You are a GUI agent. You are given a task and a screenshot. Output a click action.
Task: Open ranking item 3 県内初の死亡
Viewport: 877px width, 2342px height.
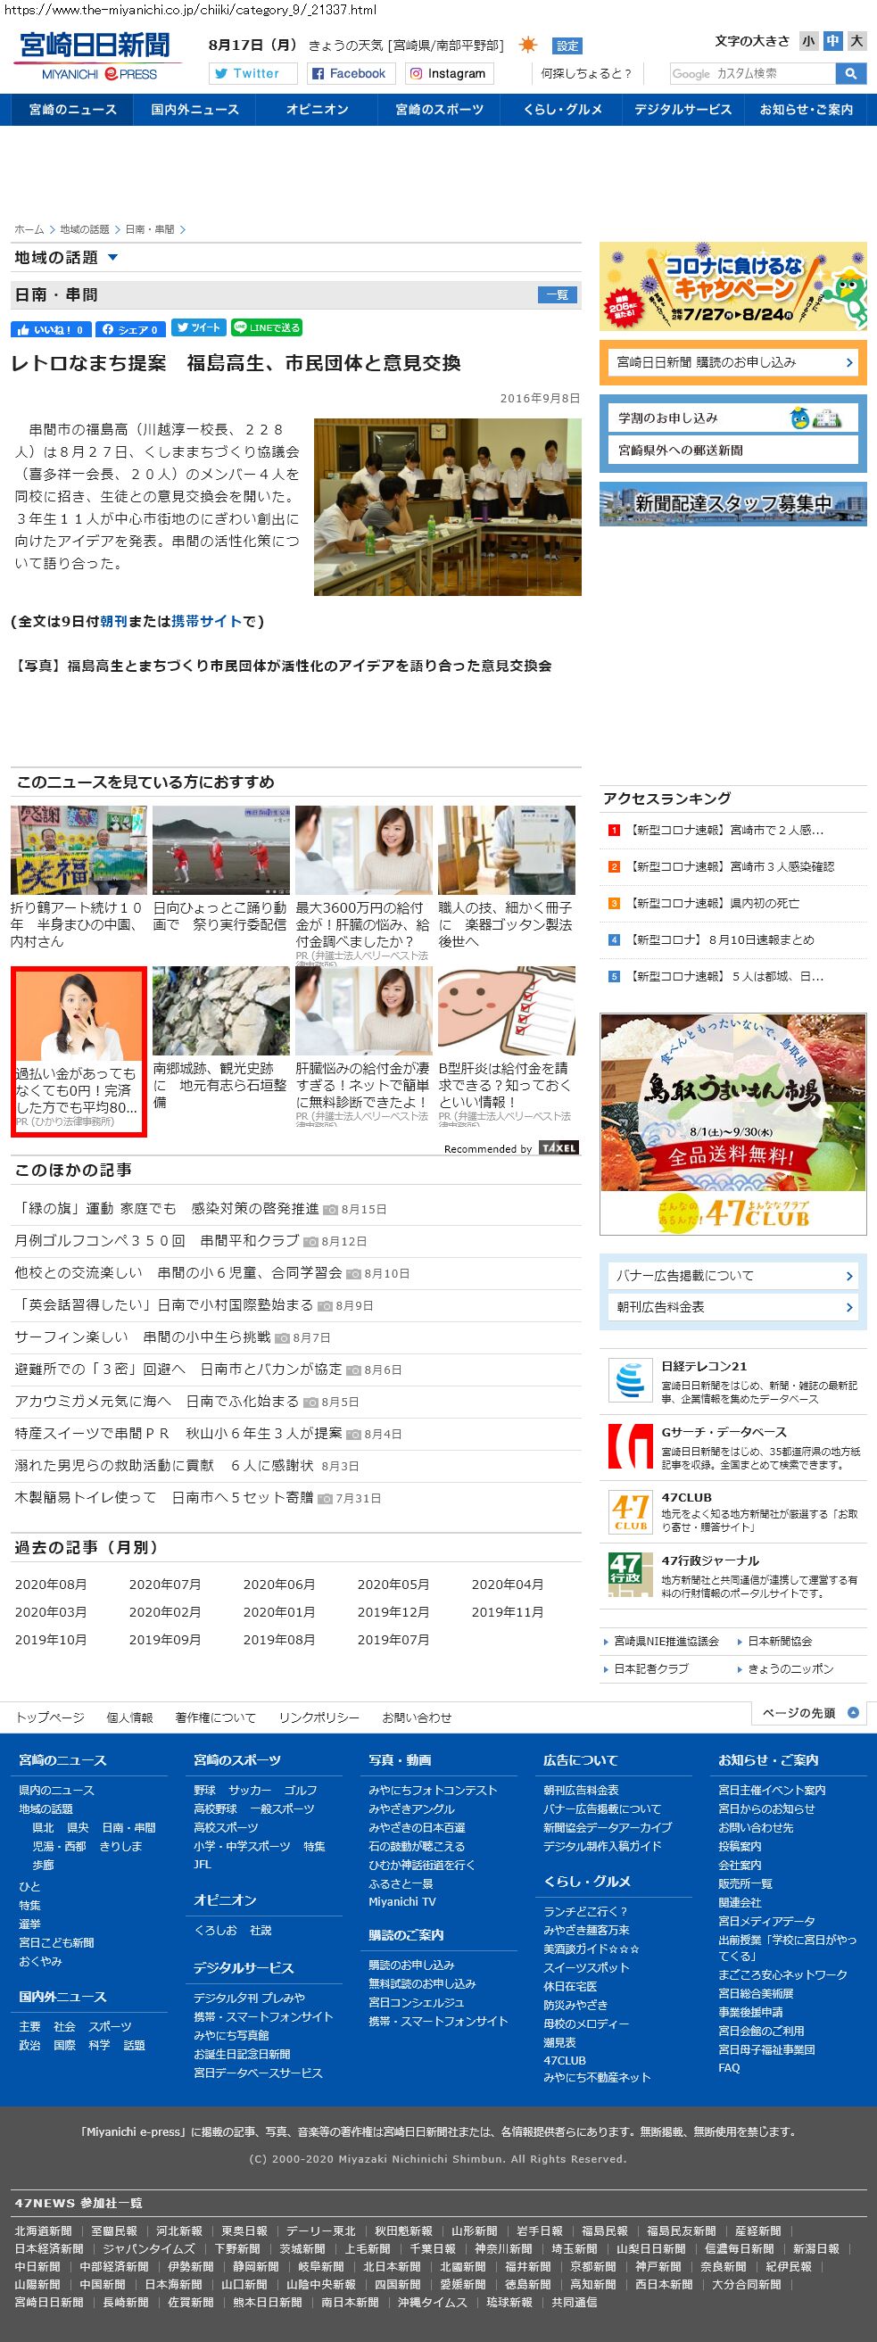[714, 903]
